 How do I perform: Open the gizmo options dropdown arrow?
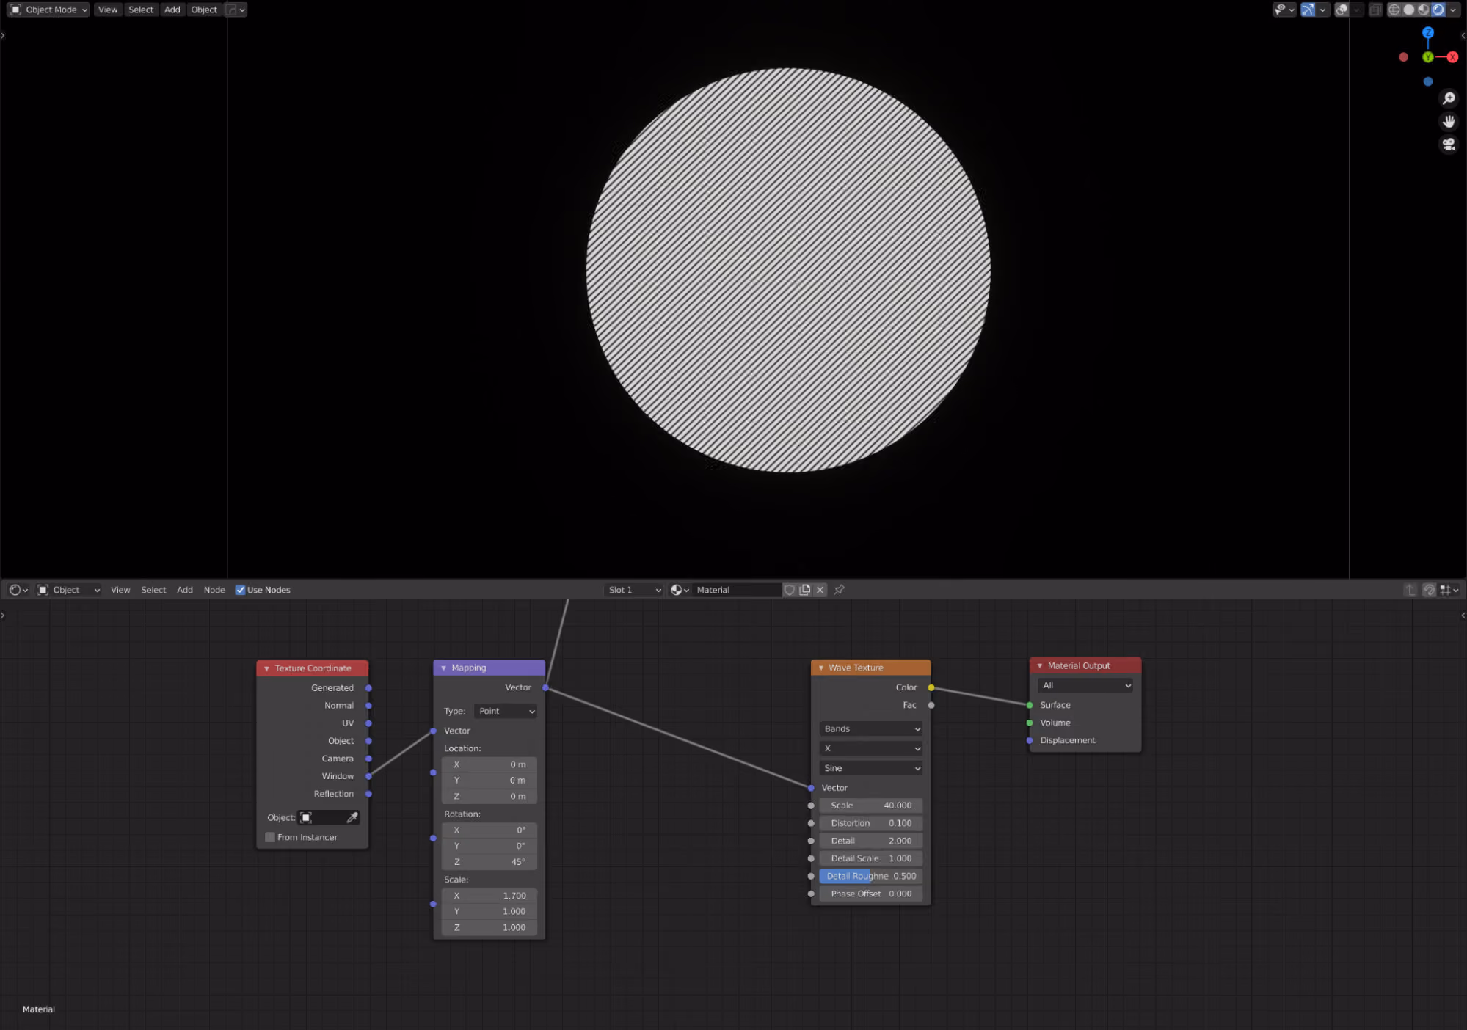[x=1322, y=10]
